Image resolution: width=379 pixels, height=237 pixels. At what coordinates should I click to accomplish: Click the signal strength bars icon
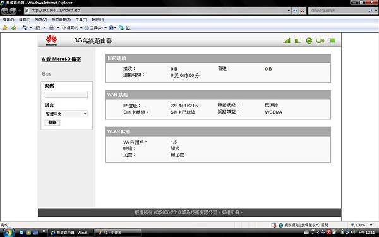[287, 40]
